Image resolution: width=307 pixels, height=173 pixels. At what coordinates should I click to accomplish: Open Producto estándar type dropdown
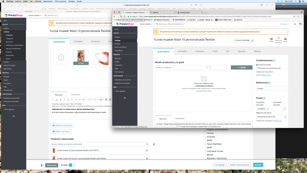pyautogui.click(x=242, y=40)
